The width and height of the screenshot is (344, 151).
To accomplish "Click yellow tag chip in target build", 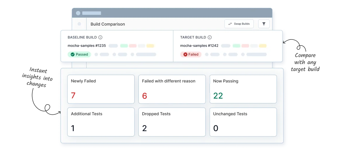I will pyautogui.click(x=263, y=46).
